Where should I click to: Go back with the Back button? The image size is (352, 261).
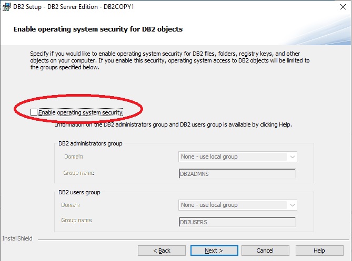pos(162,250)
